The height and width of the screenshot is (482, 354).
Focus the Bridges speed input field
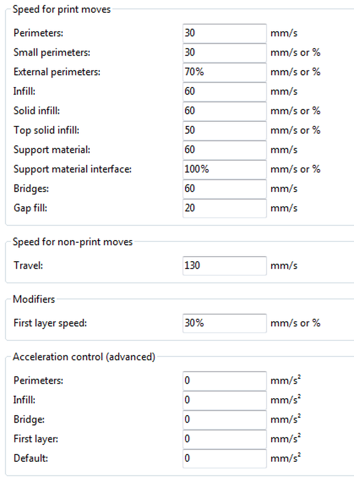coord(225,189)
